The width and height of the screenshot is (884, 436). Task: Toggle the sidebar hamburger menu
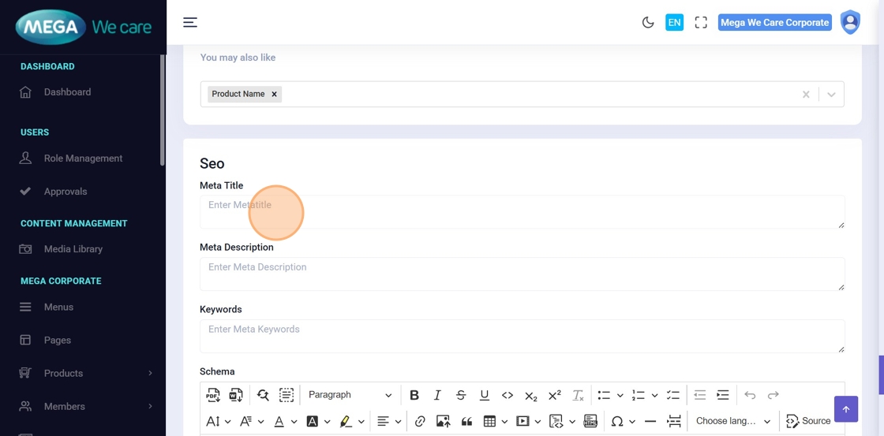tap(190, 22)
